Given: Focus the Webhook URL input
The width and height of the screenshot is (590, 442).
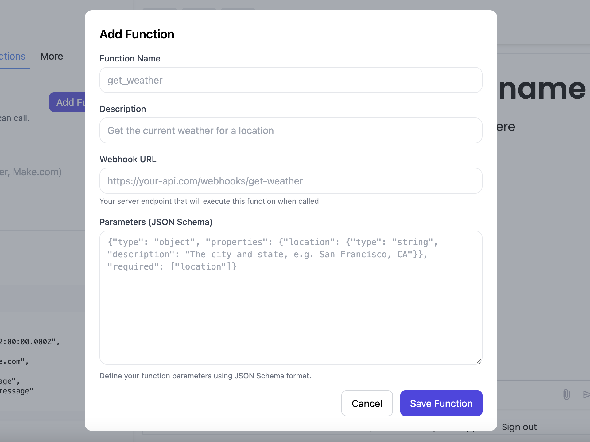Looking at the screenshot, I should [290, 181].
